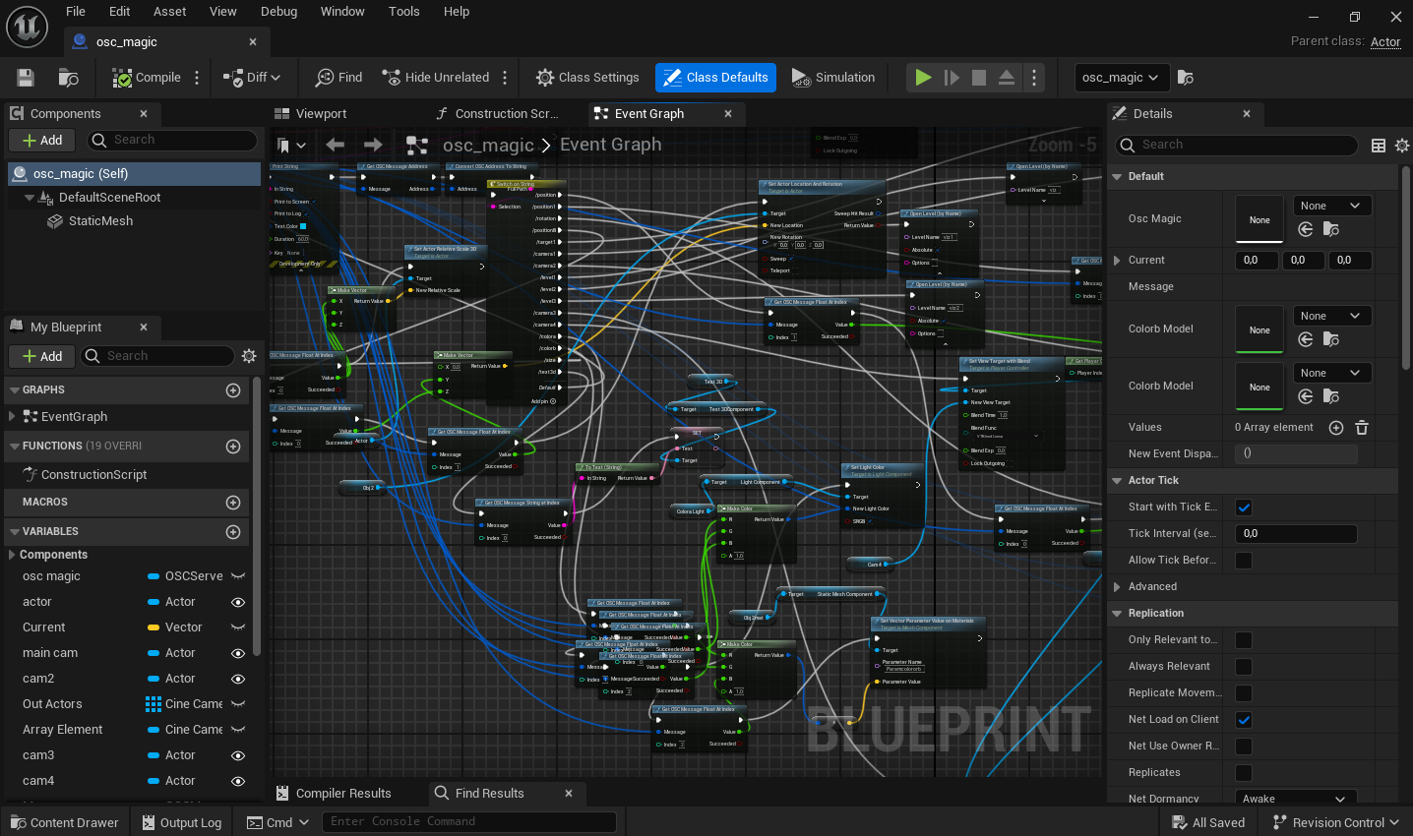This screenshot has height=836, width=1413.
Task: Click Hide Unrelated in the toolbar
Action: tap(435, 78)
